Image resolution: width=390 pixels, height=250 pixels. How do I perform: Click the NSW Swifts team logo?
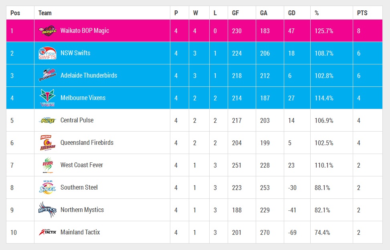pos(47,53)
